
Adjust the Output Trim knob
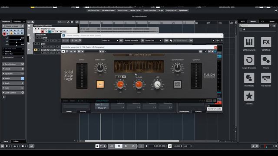pos(178,68)
